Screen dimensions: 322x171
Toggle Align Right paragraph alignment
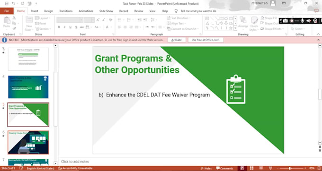131,27
